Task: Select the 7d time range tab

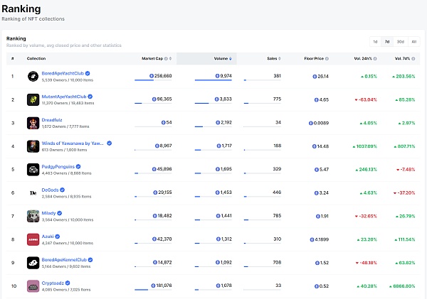Action: (x=387, y=42)
